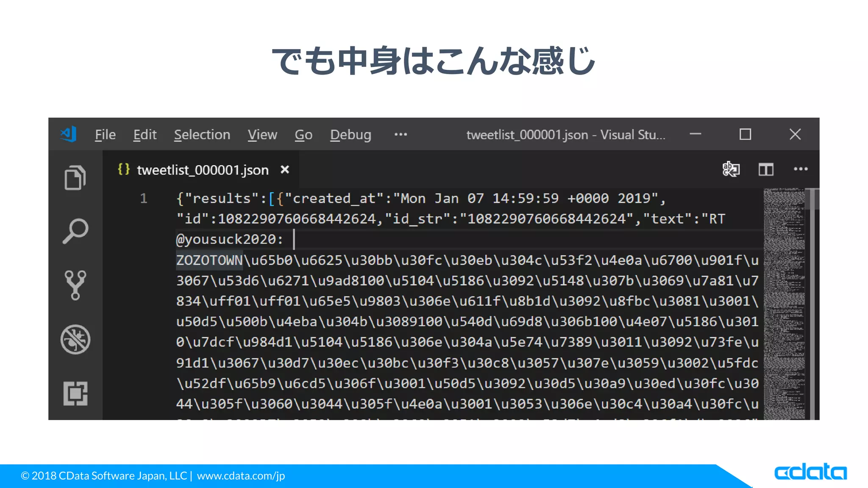This screenshot has height=488, width=868.
Task: Click the open changes icon in editor toolbar
Action: point(731,169)
